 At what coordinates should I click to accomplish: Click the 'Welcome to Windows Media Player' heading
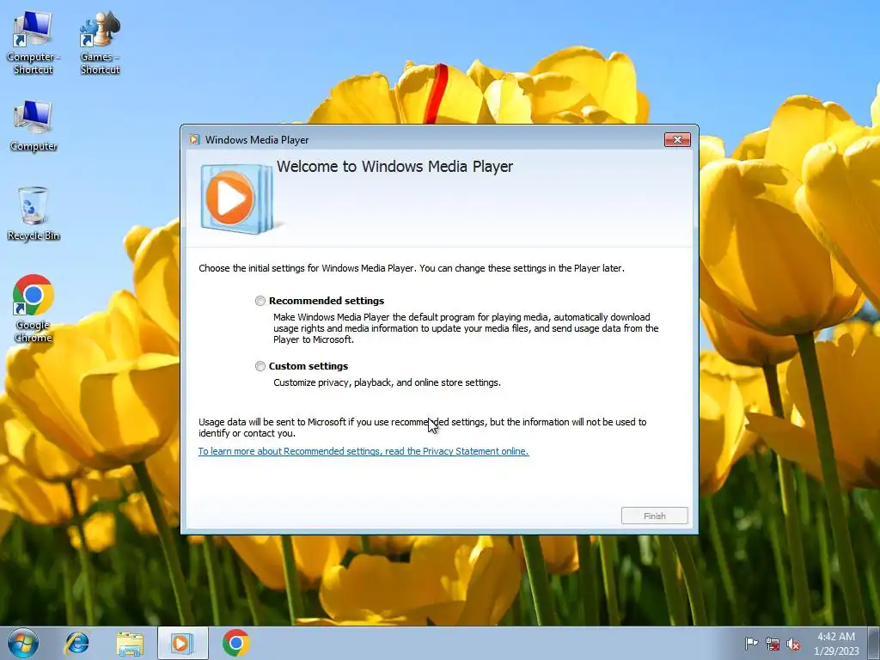coord(394,167)
